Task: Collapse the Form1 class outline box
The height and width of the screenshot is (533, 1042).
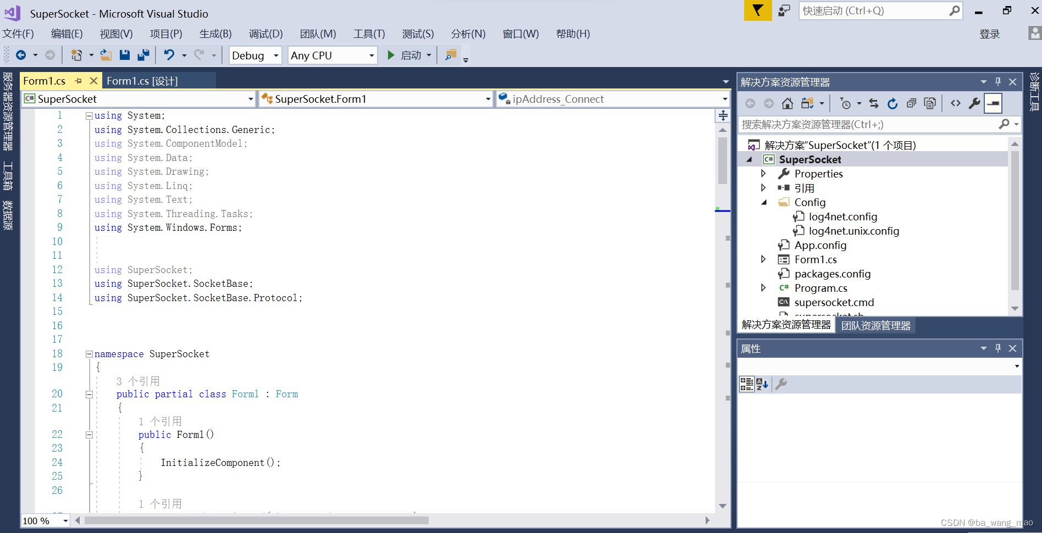Action: pyautogui.click(x=89, y=395)
